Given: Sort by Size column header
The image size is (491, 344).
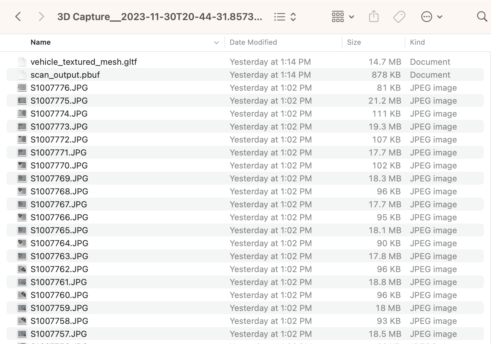Looking at the screenshot, I should 354,42.
